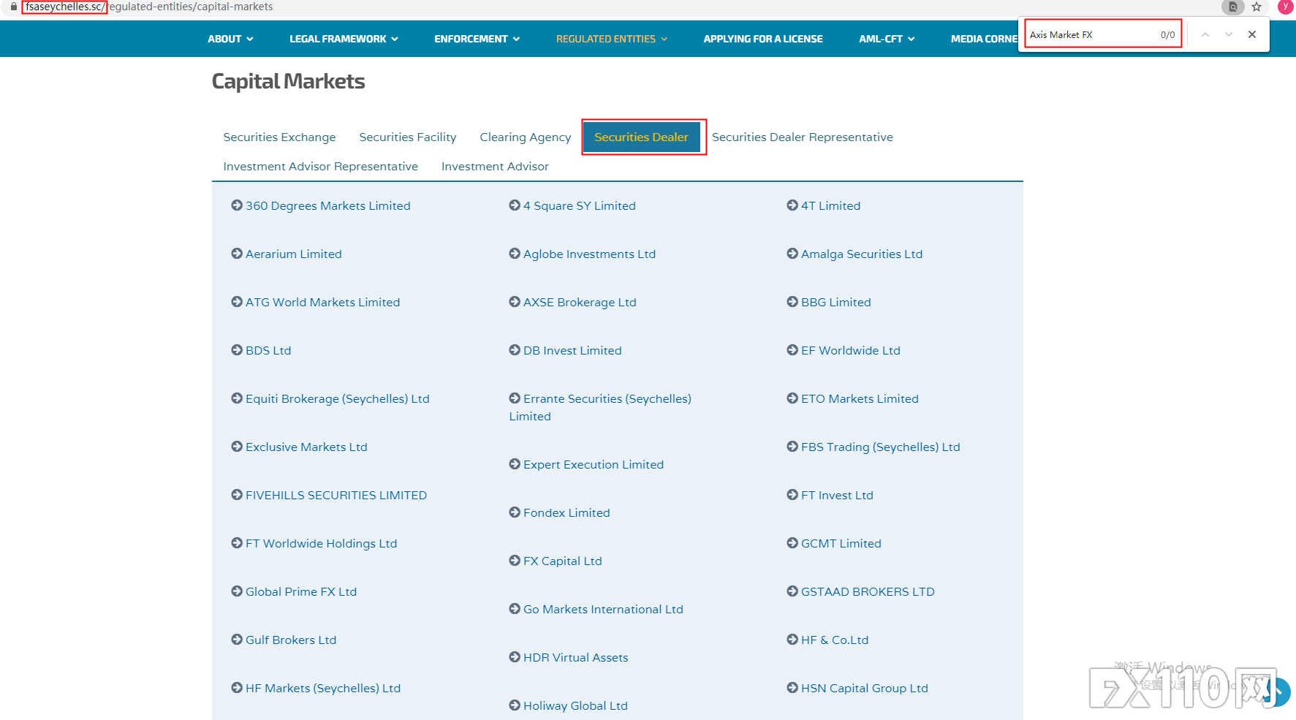The image size is (1296, 720).
Task: Select the Securities Dealer Representative tab
Action: (802, 137)
